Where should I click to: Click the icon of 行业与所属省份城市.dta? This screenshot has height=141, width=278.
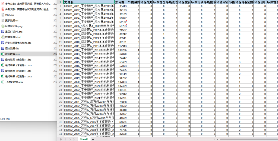tap(3, 43)
